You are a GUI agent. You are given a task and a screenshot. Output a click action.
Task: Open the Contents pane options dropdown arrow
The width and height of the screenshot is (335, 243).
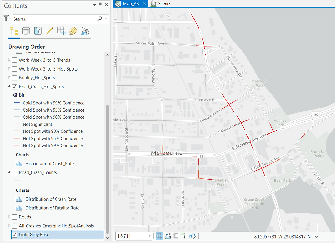click(94, 5)
